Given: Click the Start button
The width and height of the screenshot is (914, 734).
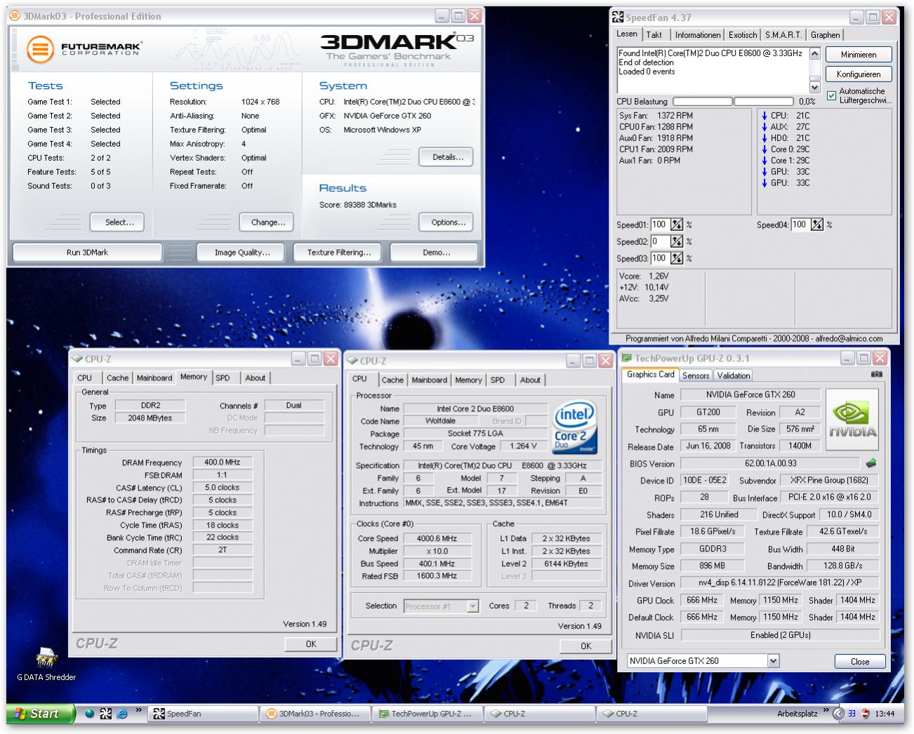Looking at the screenshot, I should point(41,714).
